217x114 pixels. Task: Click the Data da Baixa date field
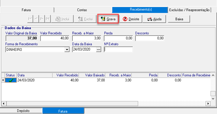click(x=84, y=49)
